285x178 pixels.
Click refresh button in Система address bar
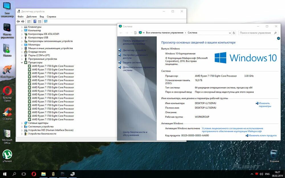(x=234, y=33)
